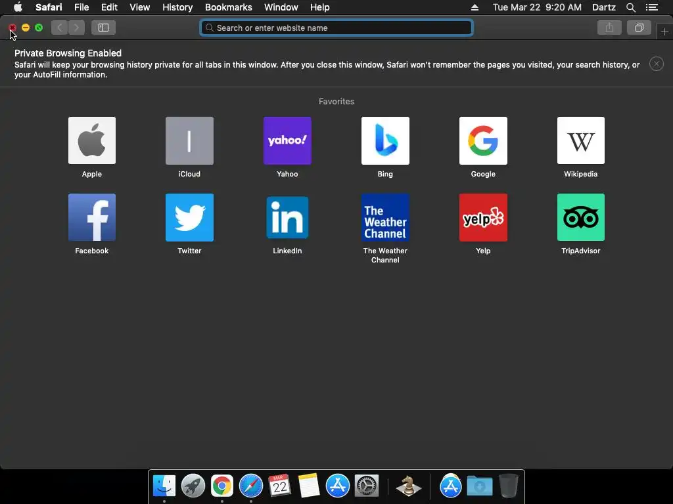
Task: Open App Store next to Notes in Dock
Action: [338, 486]
